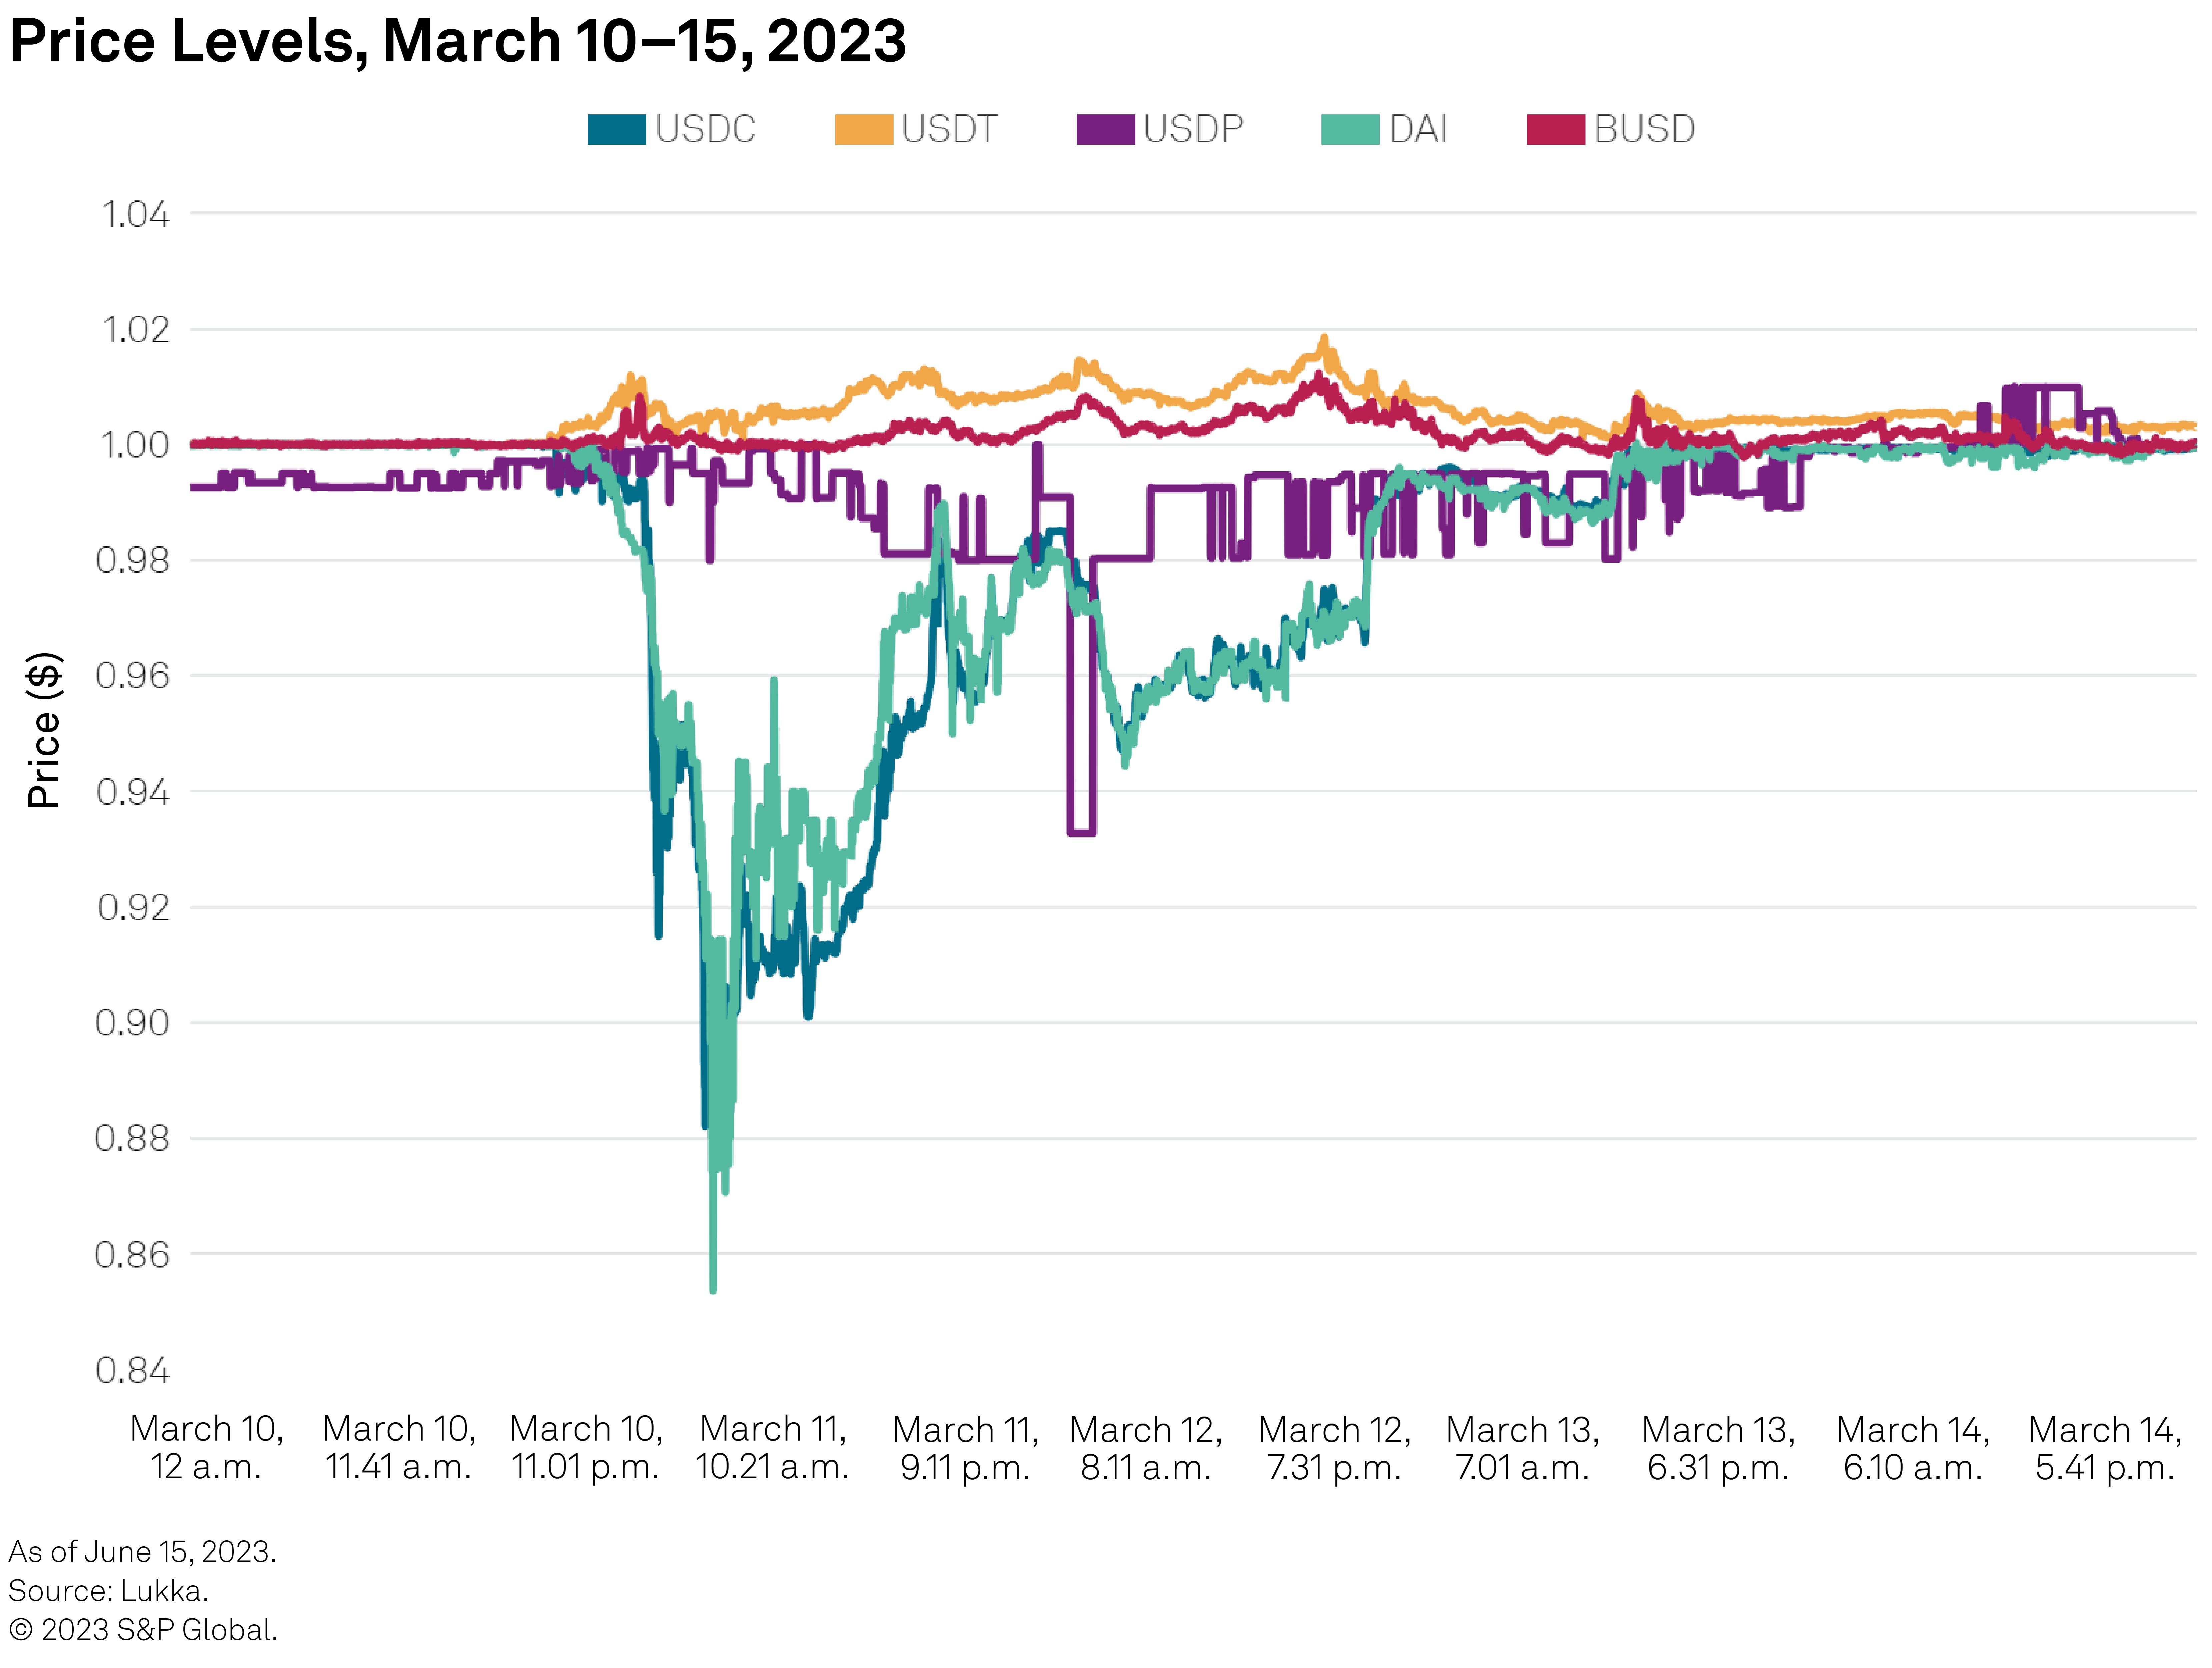The image size is (2212, 1668).
Task: Click the 0.84 y-axis tick label
Action: click(133, 1370)
